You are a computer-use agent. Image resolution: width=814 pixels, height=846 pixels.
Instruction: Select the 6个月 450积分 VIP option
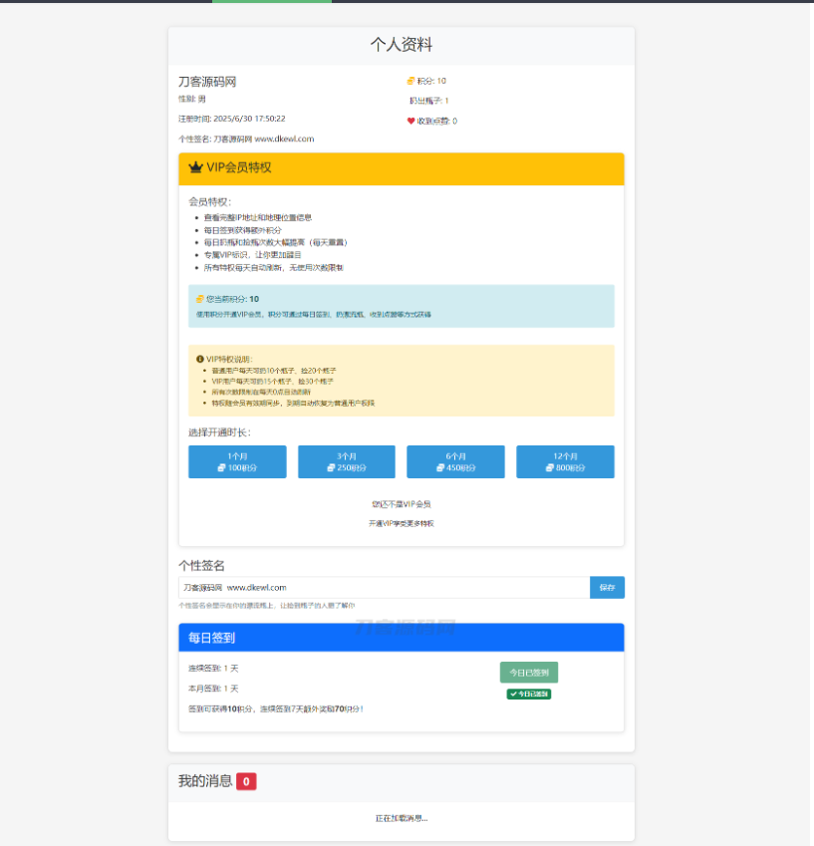pos(455,461)
